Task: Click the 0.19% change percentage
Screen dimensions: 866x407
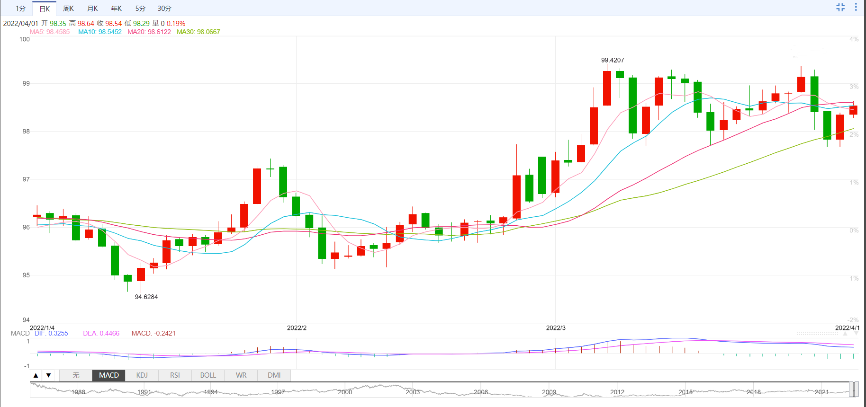Action: [x=176, y=23]
